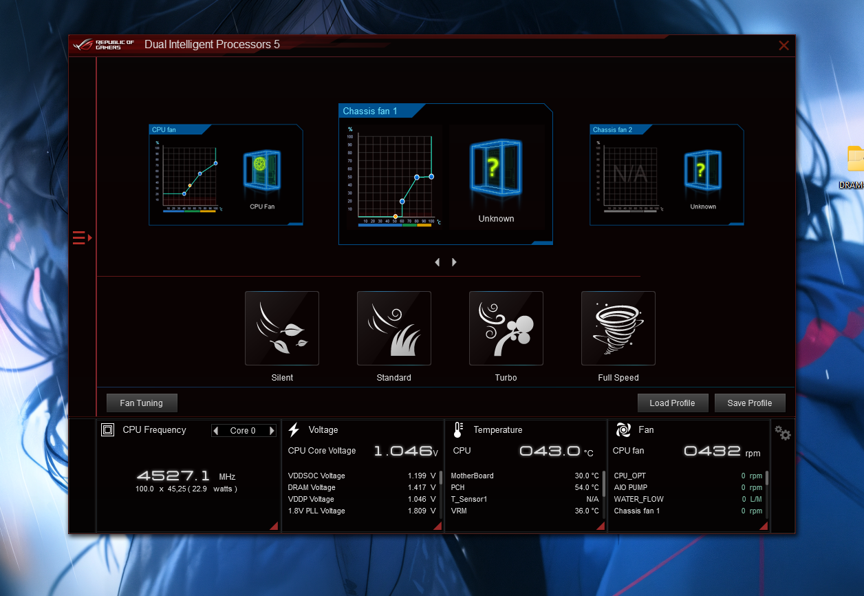Select the Chassis fan 1 card header

click(x=382, y=111)
